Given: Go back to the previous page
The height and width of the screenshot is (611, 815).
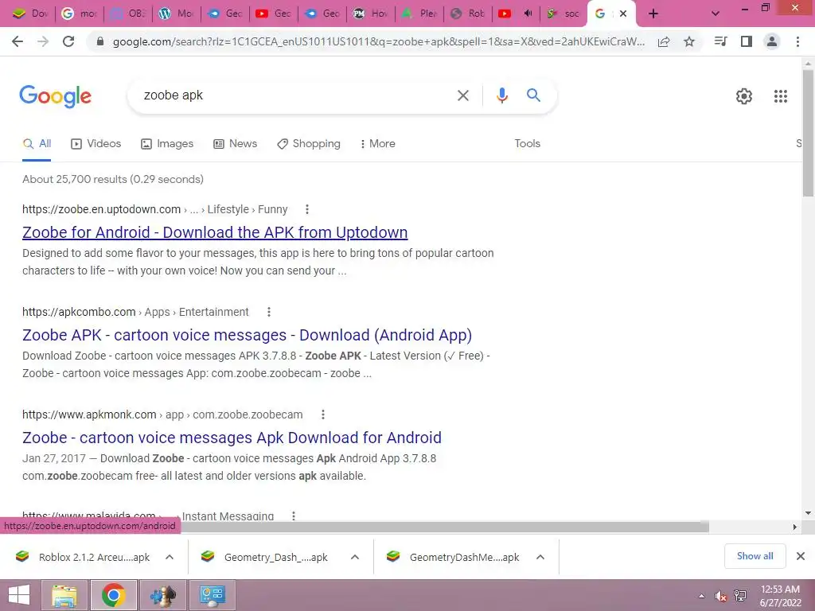Looking at the screenshot, I should [18, 41].
